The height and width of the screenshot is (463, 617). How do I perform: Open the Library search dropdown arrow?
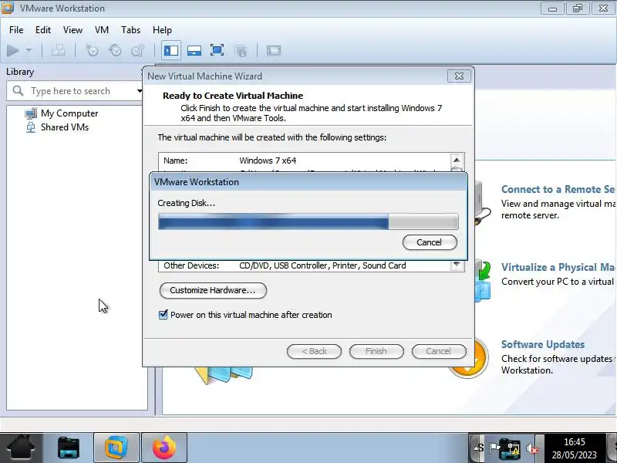(140, 91)
